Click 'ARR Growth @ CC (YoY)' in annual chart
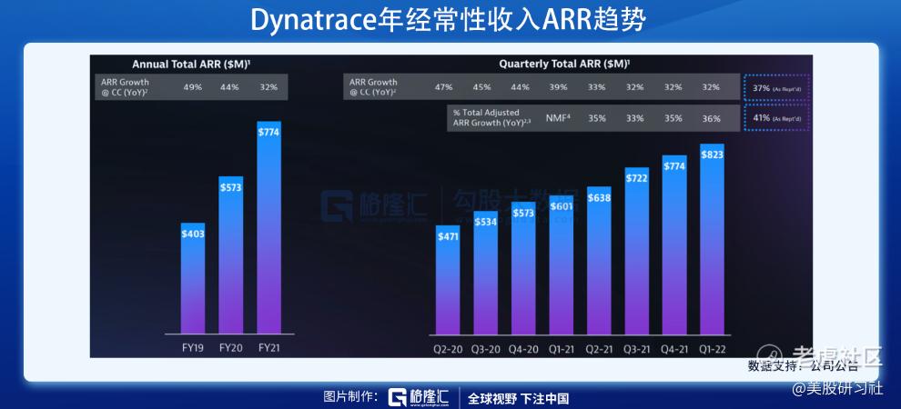The image size is (901, 409). click(x=125, y=86)
